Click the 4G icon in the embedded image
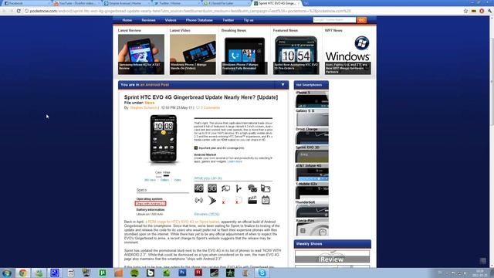The width and height of the screenshot is (494, 278). coord(199,188)
